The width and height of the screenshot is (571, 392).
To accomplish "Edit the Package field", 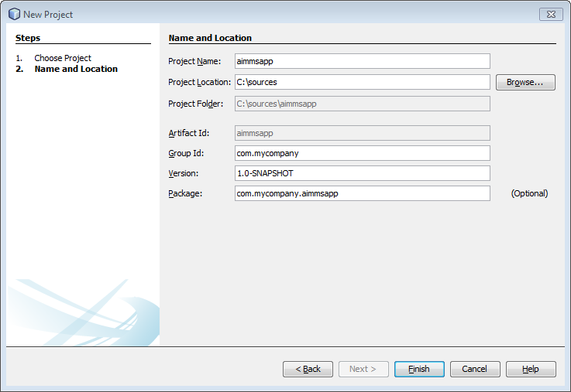I will click(x=363, y=193).
